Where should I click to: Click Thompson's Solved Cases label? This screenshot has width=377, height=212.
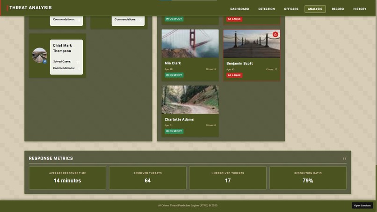tap(62, 62)
